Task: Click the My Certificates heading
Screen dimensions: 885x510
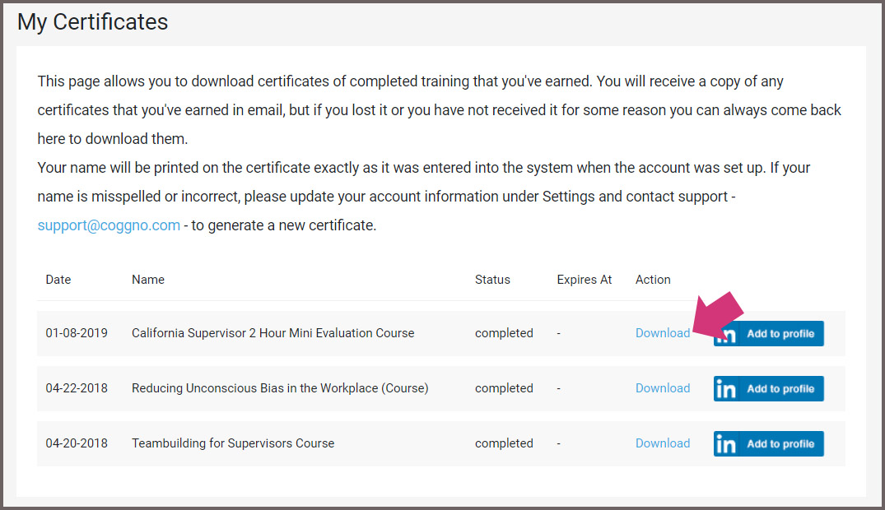Action: [92, 22]
